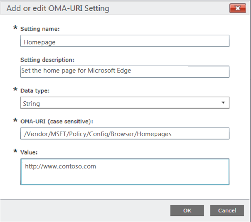
Task: Focus the Value text area with contoso URL
Action: click(125, 171)
